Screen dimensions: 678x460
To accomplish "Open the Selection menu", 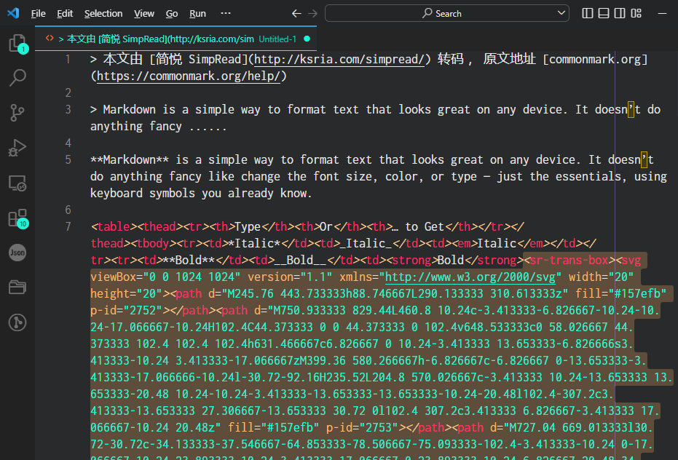I will click(103, 13).
